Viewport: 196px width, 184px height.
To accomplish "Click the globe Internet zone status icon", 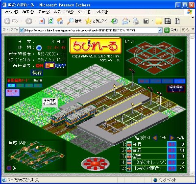I will (155, 180).
